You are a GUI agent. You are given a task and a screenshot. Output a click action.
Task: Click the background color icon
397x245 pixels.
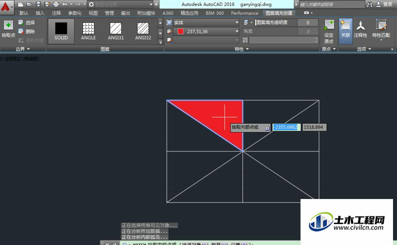pos(169,40)
